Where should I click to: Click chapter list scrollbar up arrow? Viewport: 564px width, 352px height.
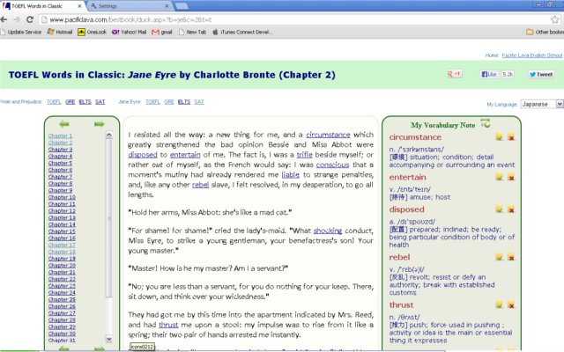click(109, 135)
